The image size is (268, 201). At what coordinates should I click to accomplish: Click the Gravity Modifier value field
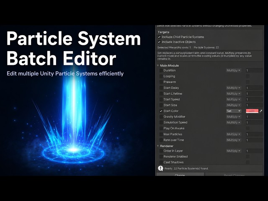pyautogui.click(x=254, y=117)
